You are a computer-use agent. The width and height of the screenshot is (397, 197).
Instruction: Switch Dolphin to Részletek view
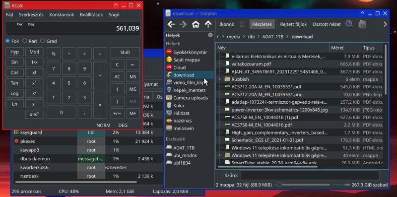[262, 24]
